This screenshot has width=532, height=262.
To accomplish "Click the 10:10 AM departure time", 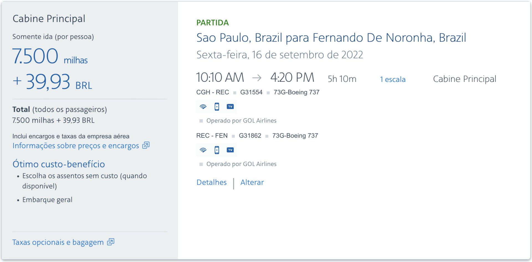I will click(x=220, y=78).
